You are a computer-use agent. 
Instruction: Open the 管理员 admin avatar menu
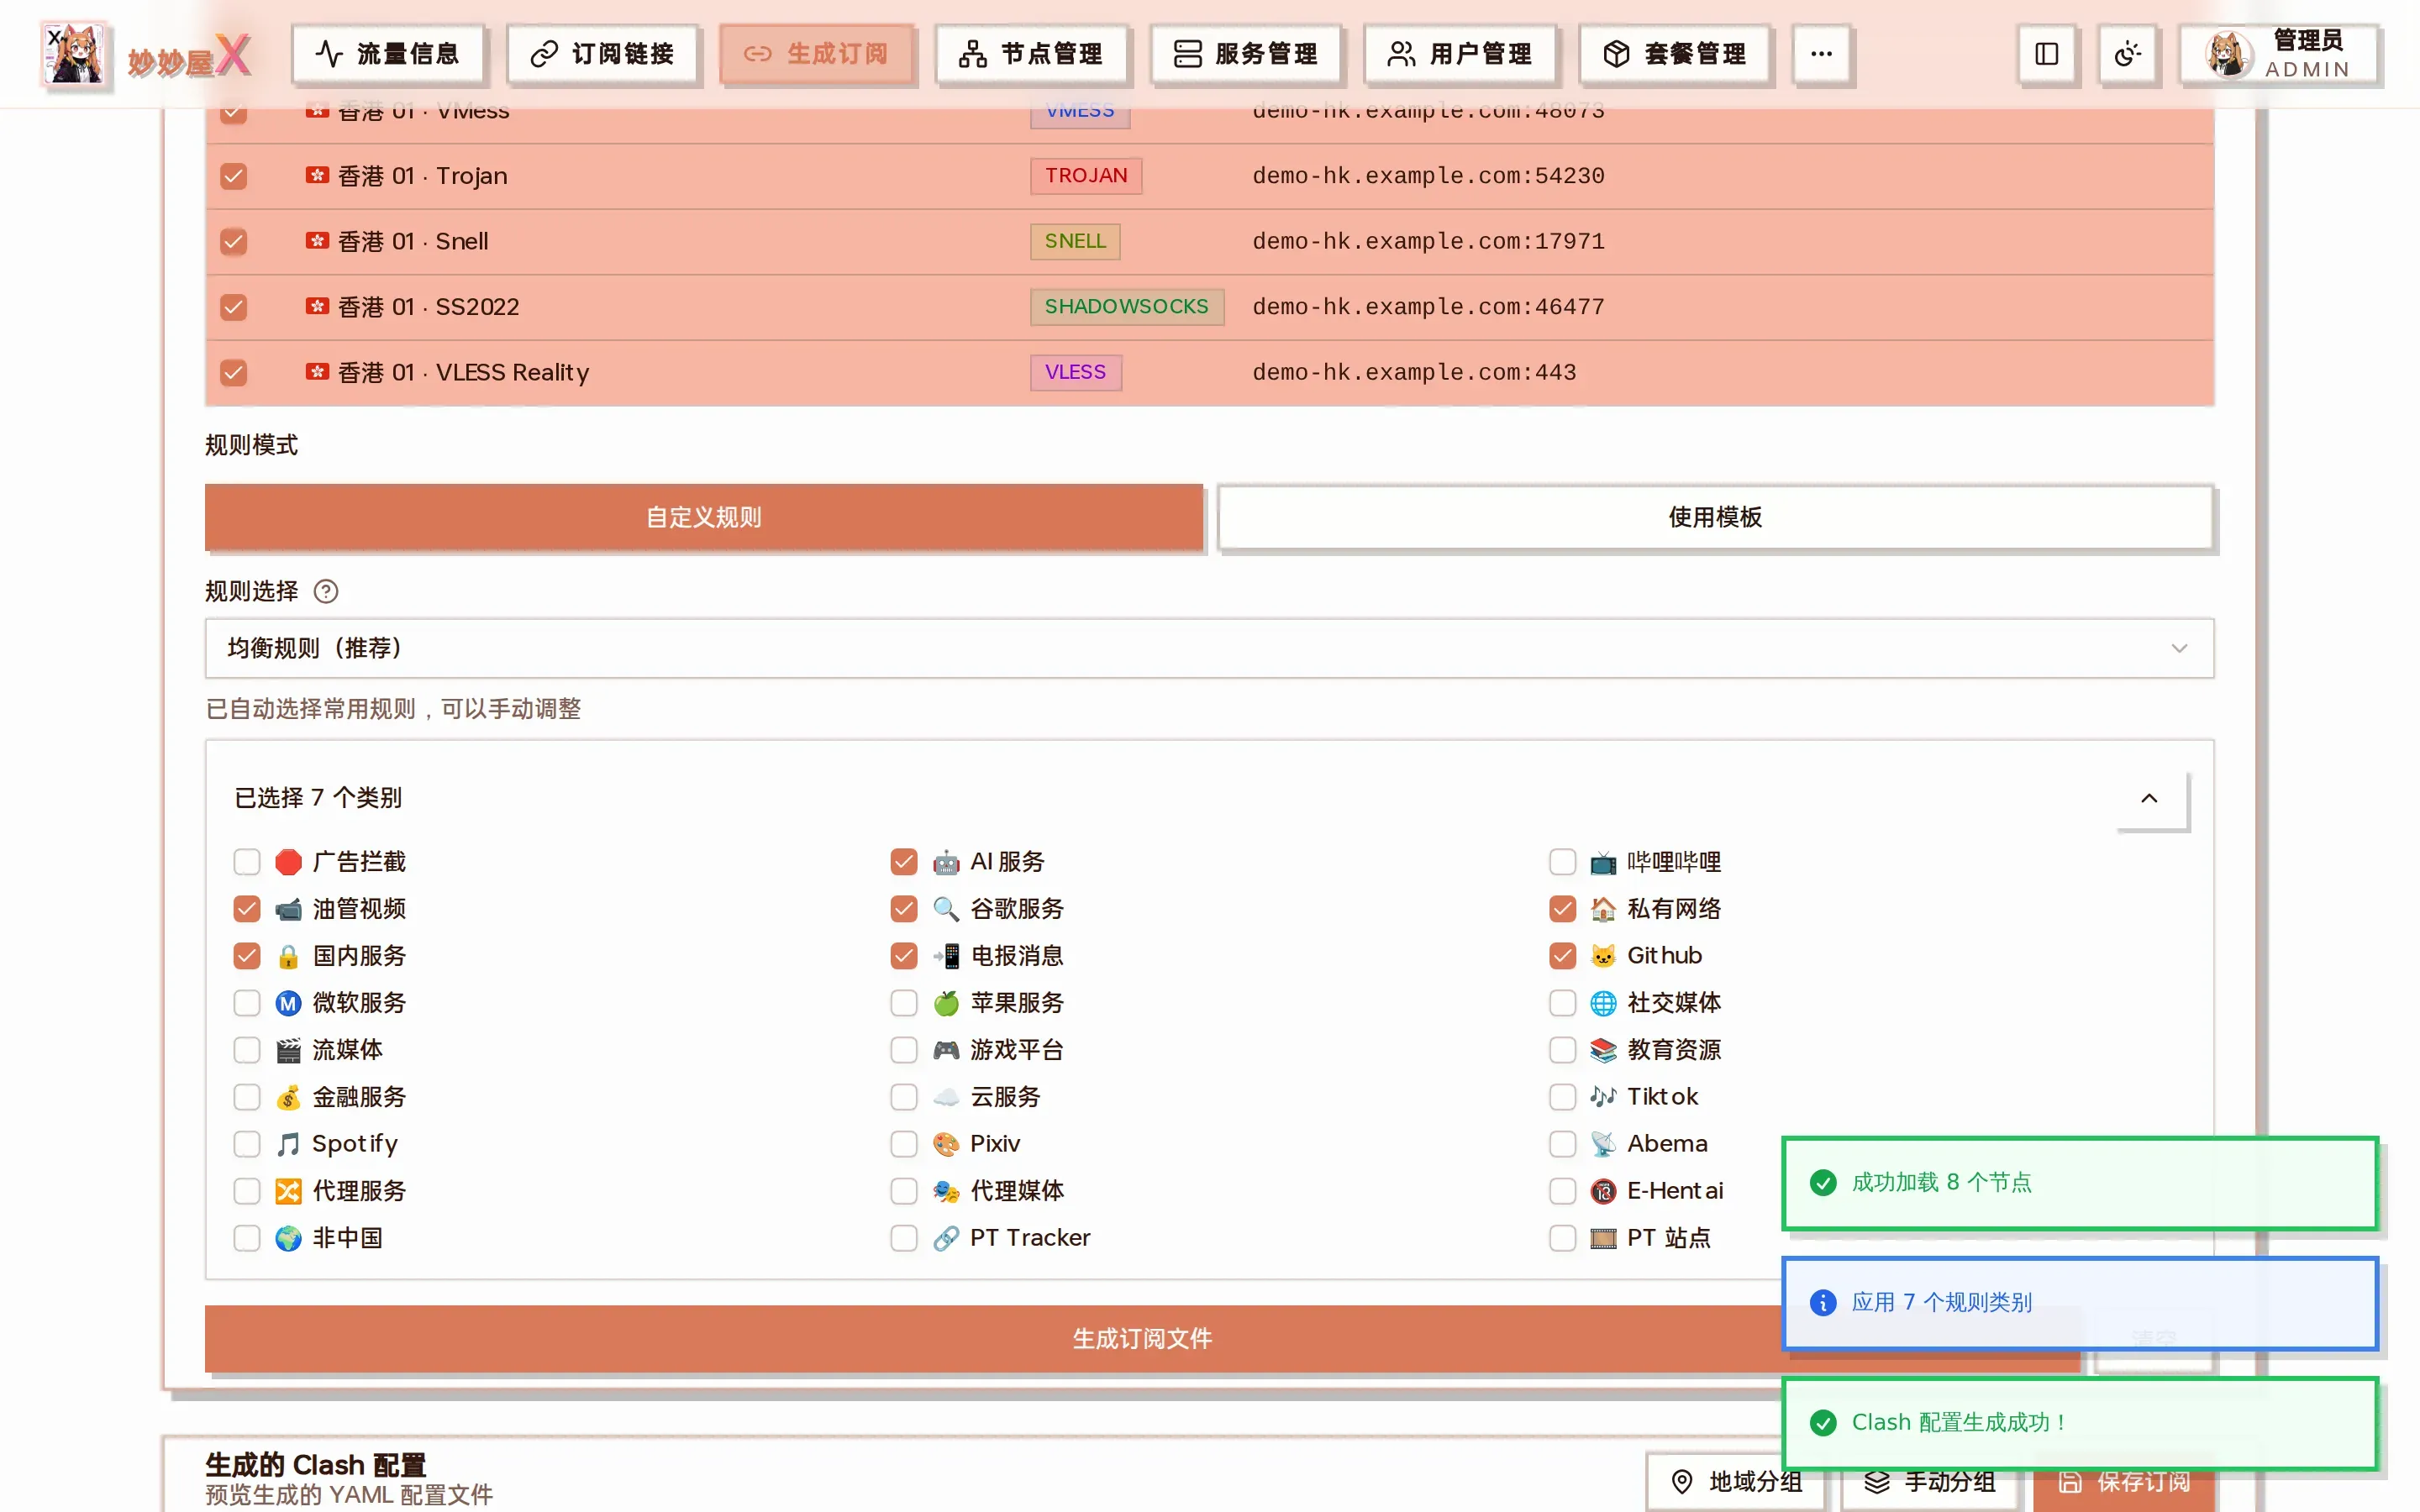2278,54
